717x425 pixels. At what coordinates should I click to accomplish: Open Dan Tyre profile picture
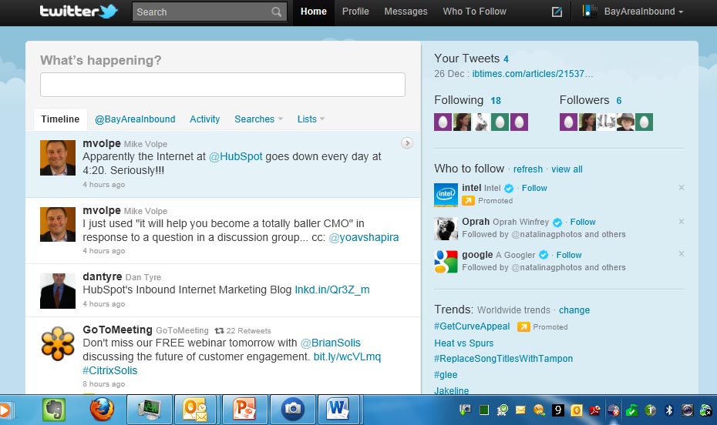tap(58, 291)
